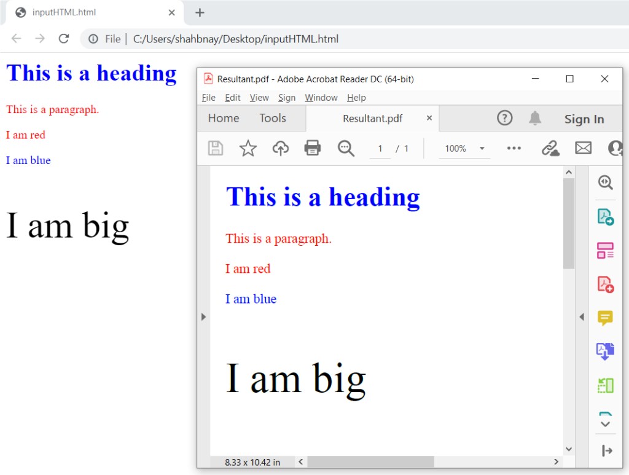Send document via the email envelope icon
This screenshot has height=475, width=629.
tap(583, 148)
